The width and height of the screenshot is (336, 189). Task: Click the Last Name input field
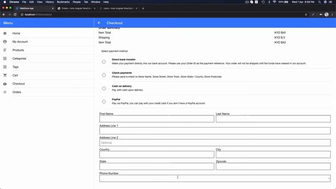[x=273, y=119]
